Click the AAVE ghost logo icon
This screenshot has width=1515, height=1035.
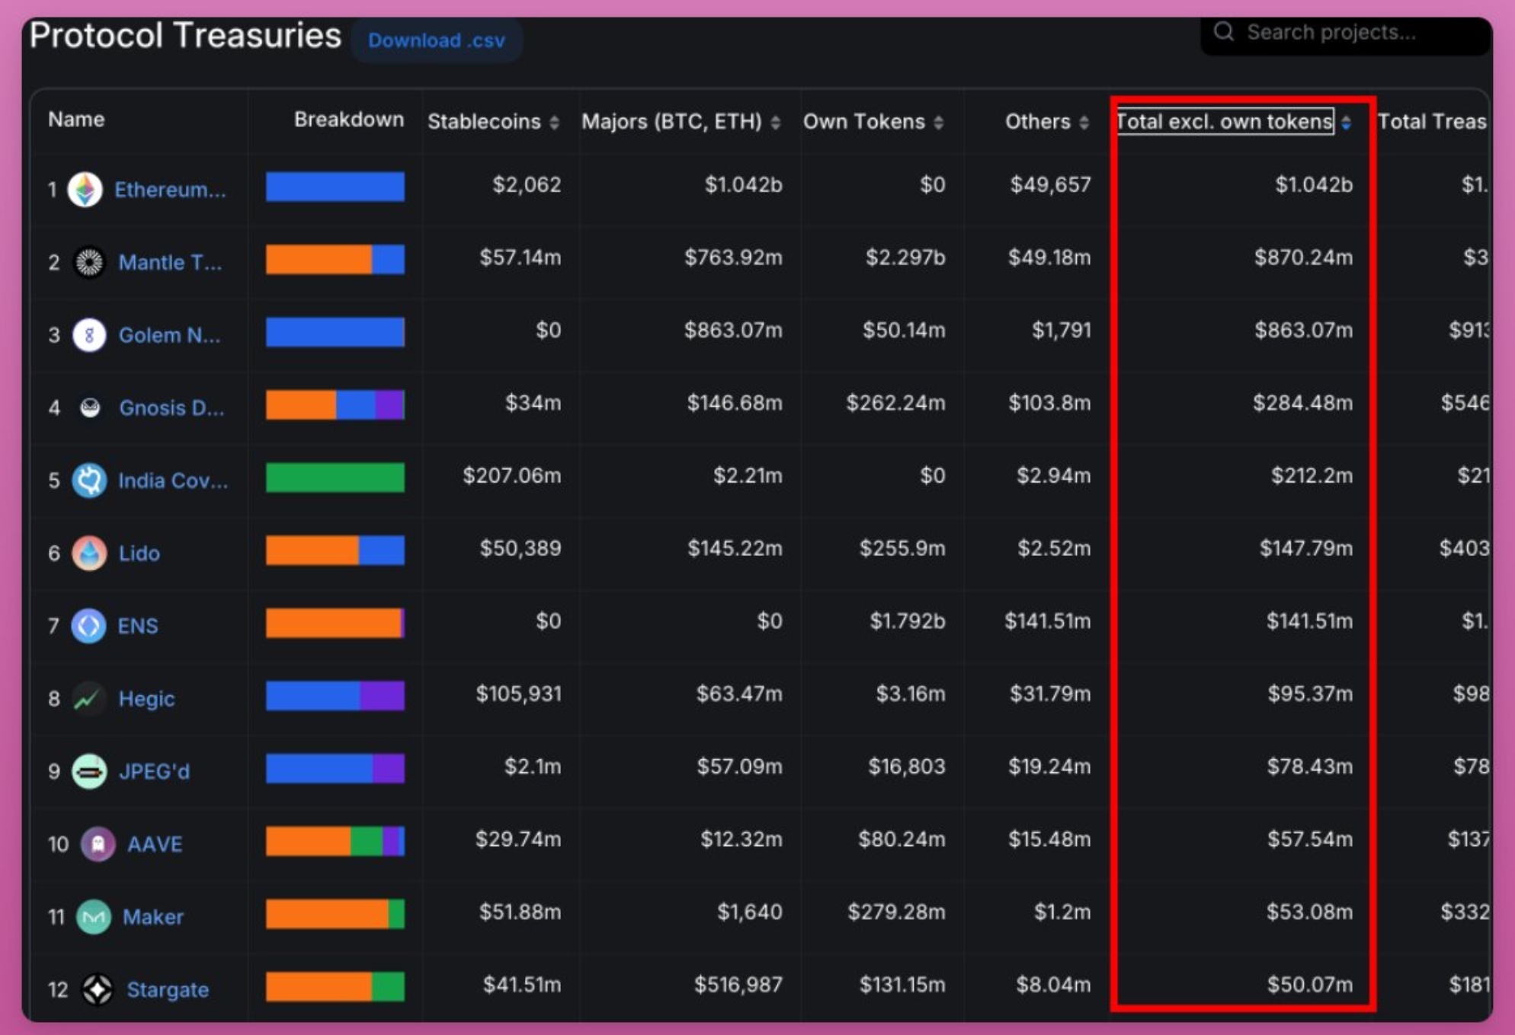98,843
